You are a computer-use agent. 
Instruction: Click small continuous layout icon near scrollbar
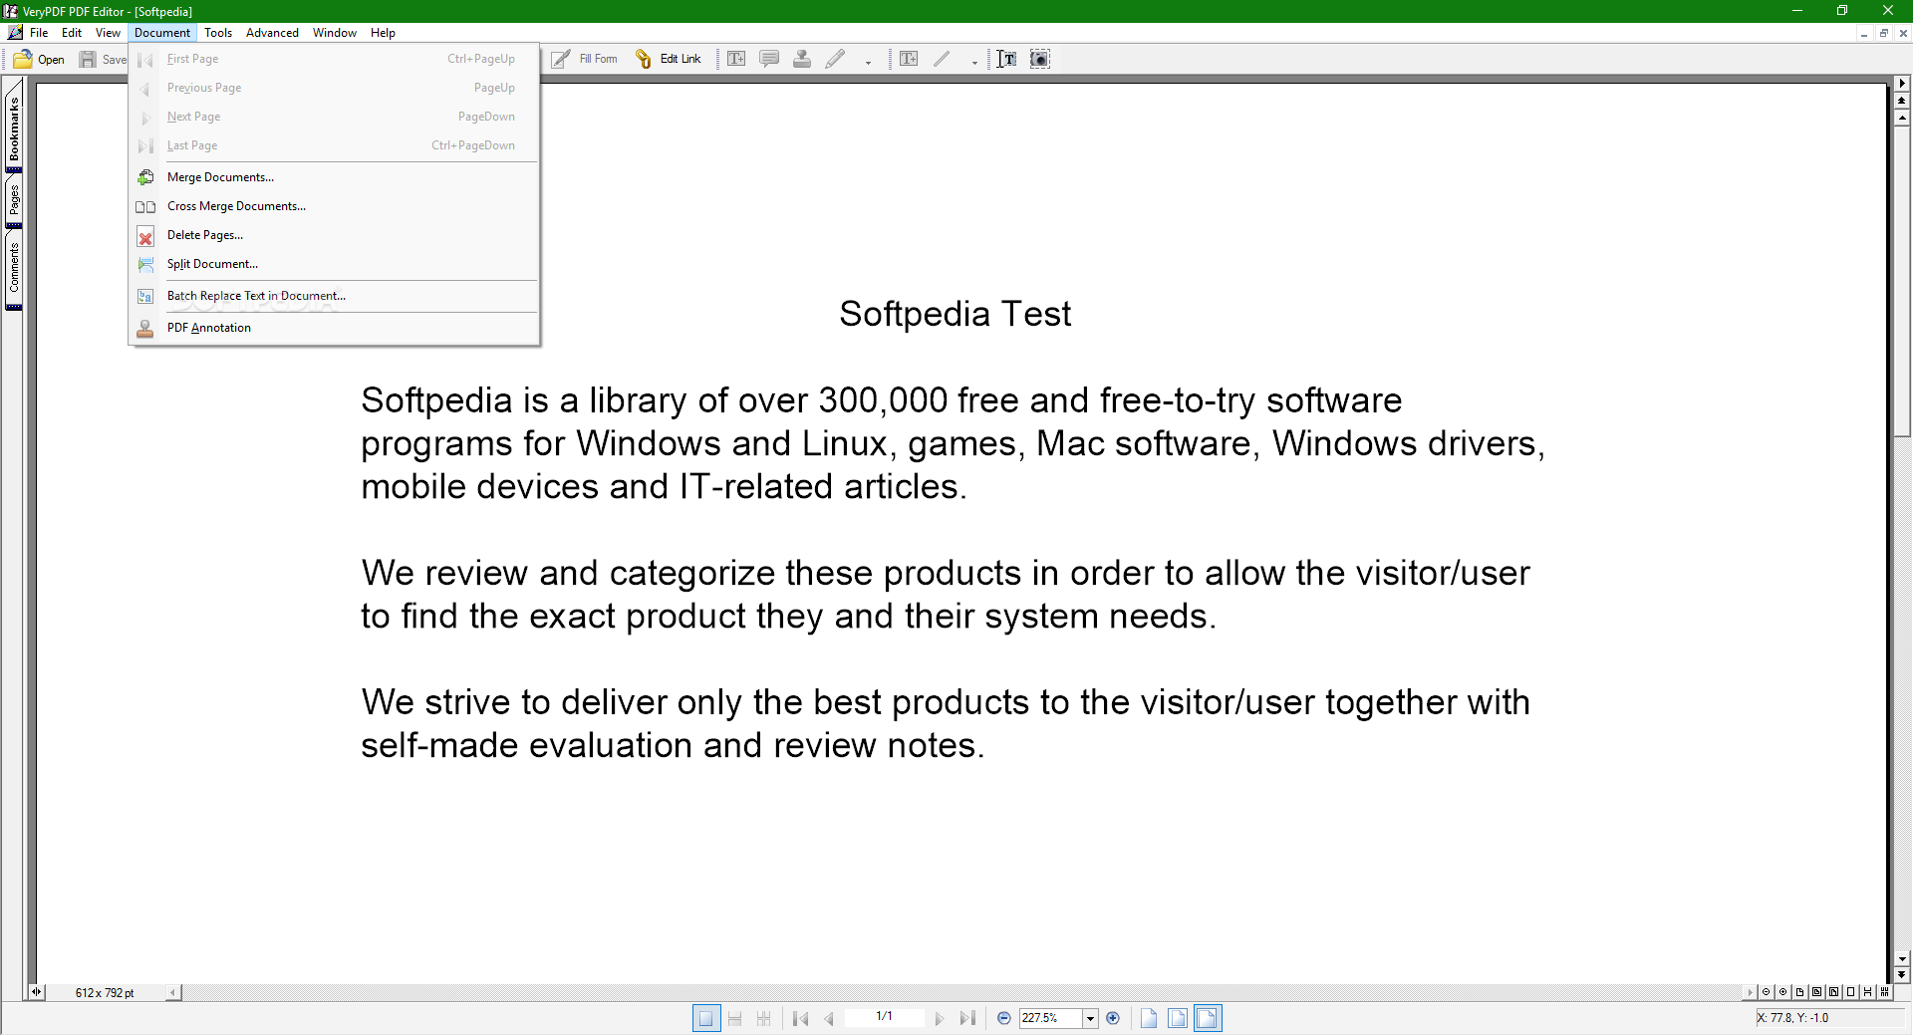[x=1867, y=992]
